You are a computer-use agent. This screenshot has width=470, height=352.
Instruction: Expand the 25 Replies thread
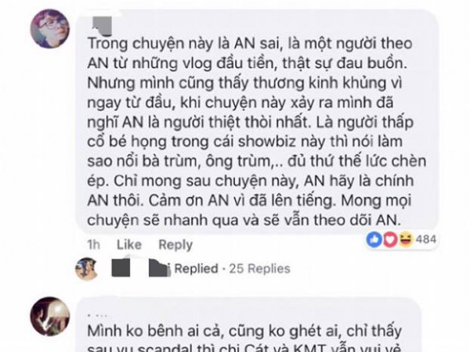pos(259,268)
